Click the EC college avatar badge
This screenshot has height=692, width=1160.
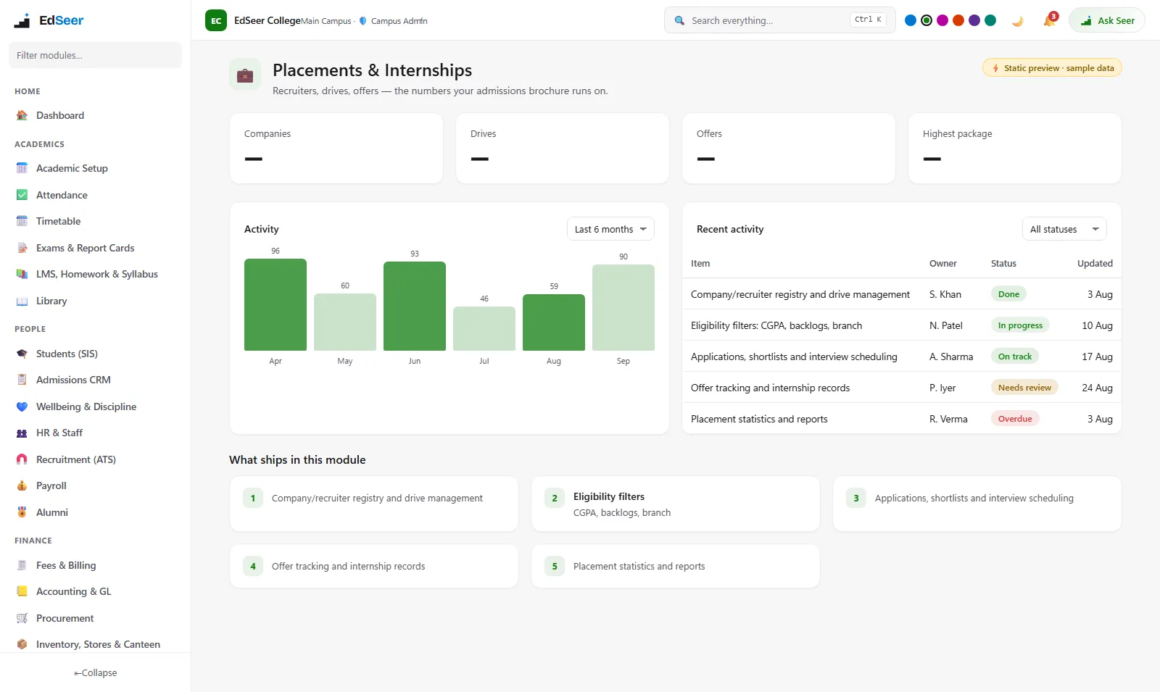pos(216,20)
